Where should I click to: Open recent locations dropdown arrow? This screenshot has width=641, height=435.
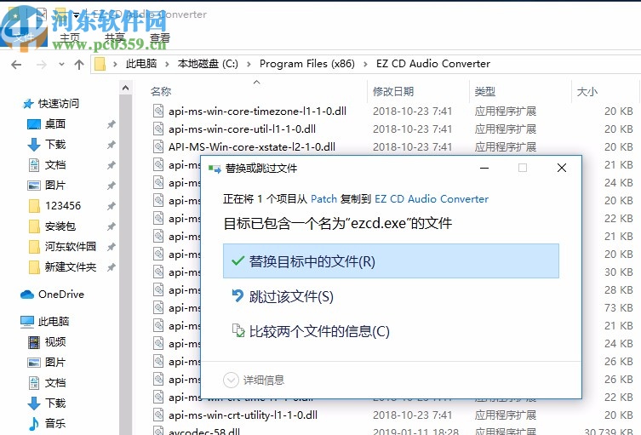click(x=61, y=65)
